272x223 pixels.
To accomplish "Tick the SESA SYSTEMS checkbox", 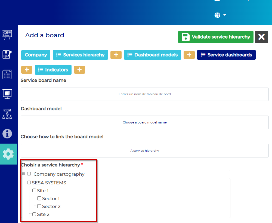I will pos(29,183).
